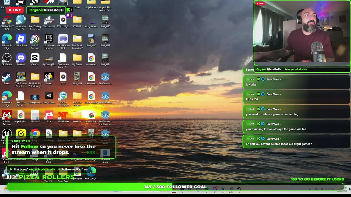Select the itch desktop icon
Image resolution: width=351 pixels, height=197 pixels.
[49, 117]
